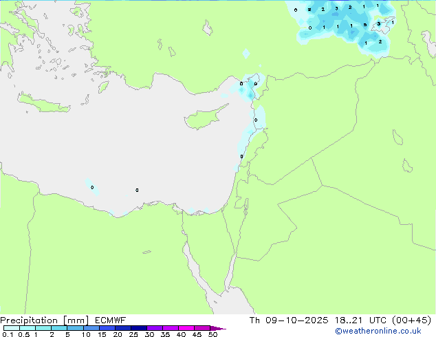Click the "10" legend scale value
This screenshot has width=436, height=337.
pos(86,334)
